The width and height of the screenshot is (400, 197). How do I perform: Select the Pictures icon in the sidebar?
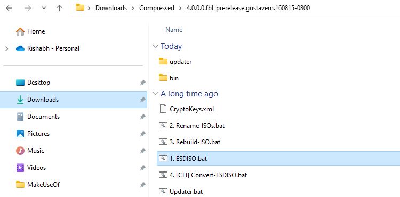point(20,134)
